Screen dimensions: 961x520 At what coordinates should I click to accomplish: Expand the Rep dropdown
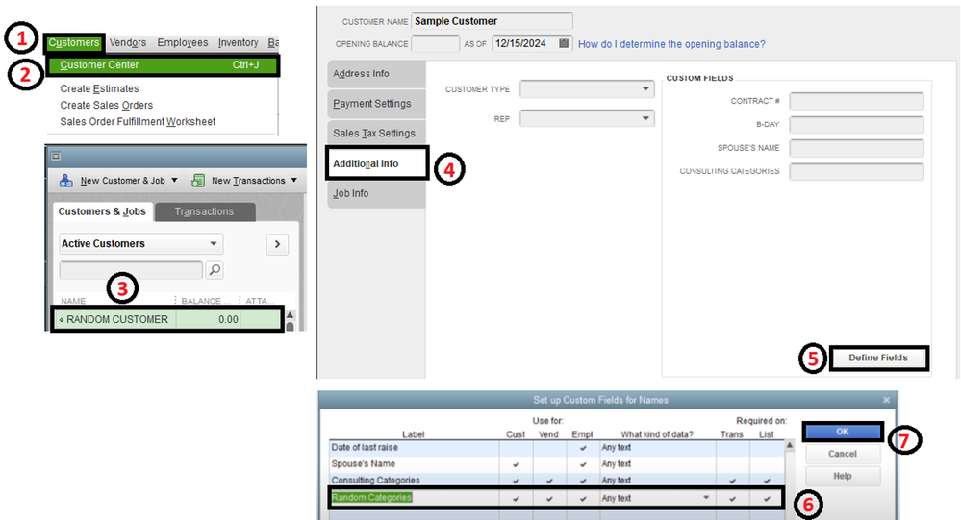[x=645, y=118]
